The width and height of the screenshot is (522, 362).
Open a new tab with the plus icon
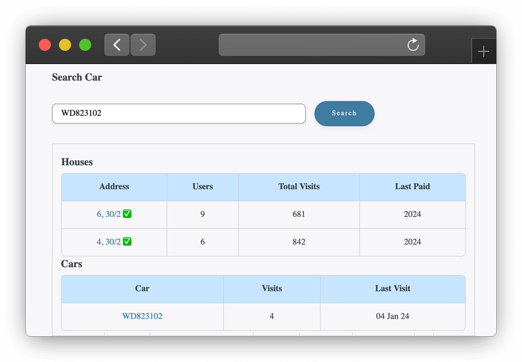(x=484, y=51)
